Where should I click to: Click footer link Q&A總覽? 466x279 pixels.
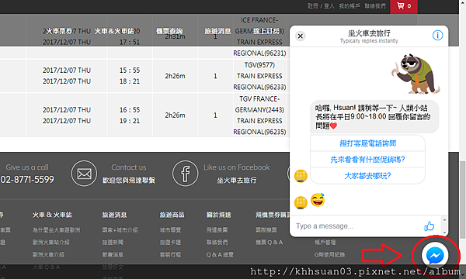pyautogui.click(x=220, y=255)
